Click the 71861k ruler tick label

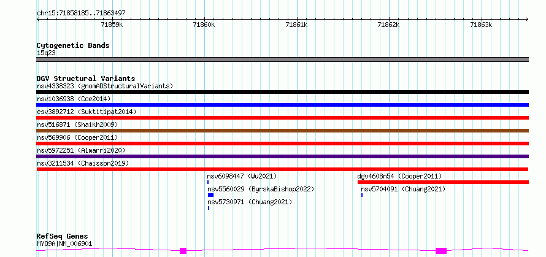[296, 25]
